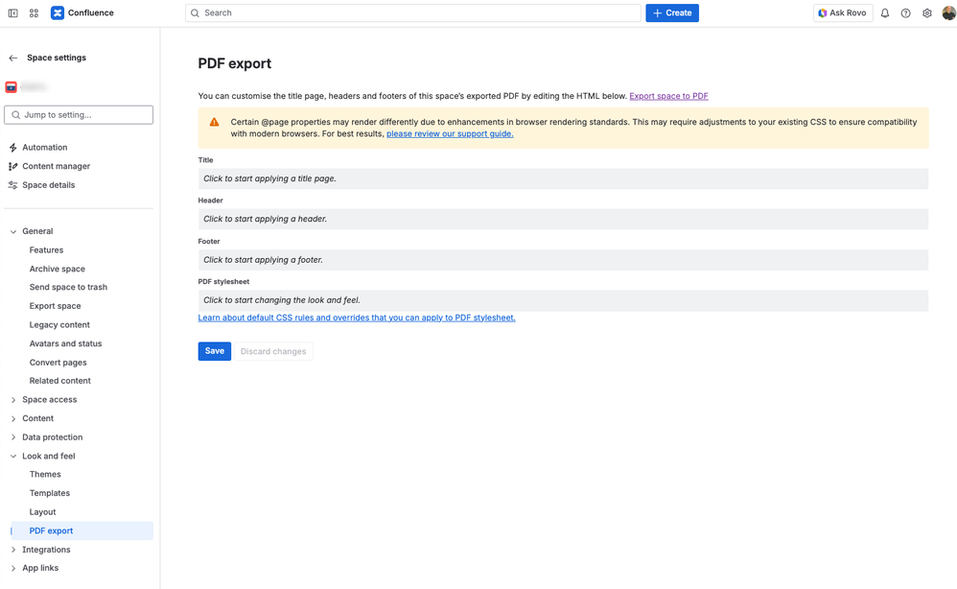The height and width of the screenshot is (589, 957).
Task: Open Themes under Look and feel
Action: coord(45,474)
